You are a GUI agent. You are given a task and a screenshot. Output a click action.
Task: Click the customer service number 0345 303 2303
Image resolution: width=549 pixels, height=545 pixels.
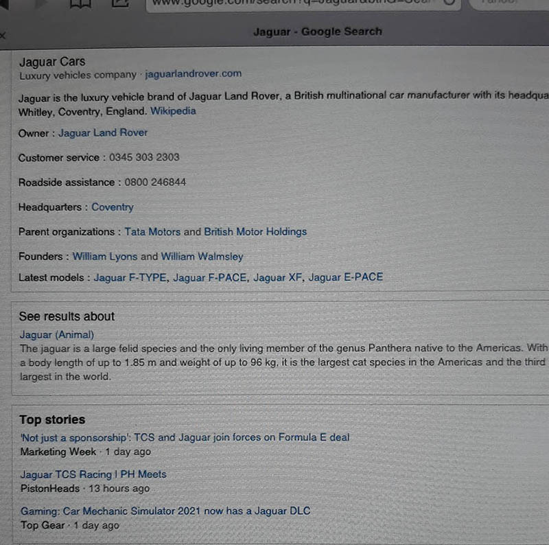tap(144, 157)
